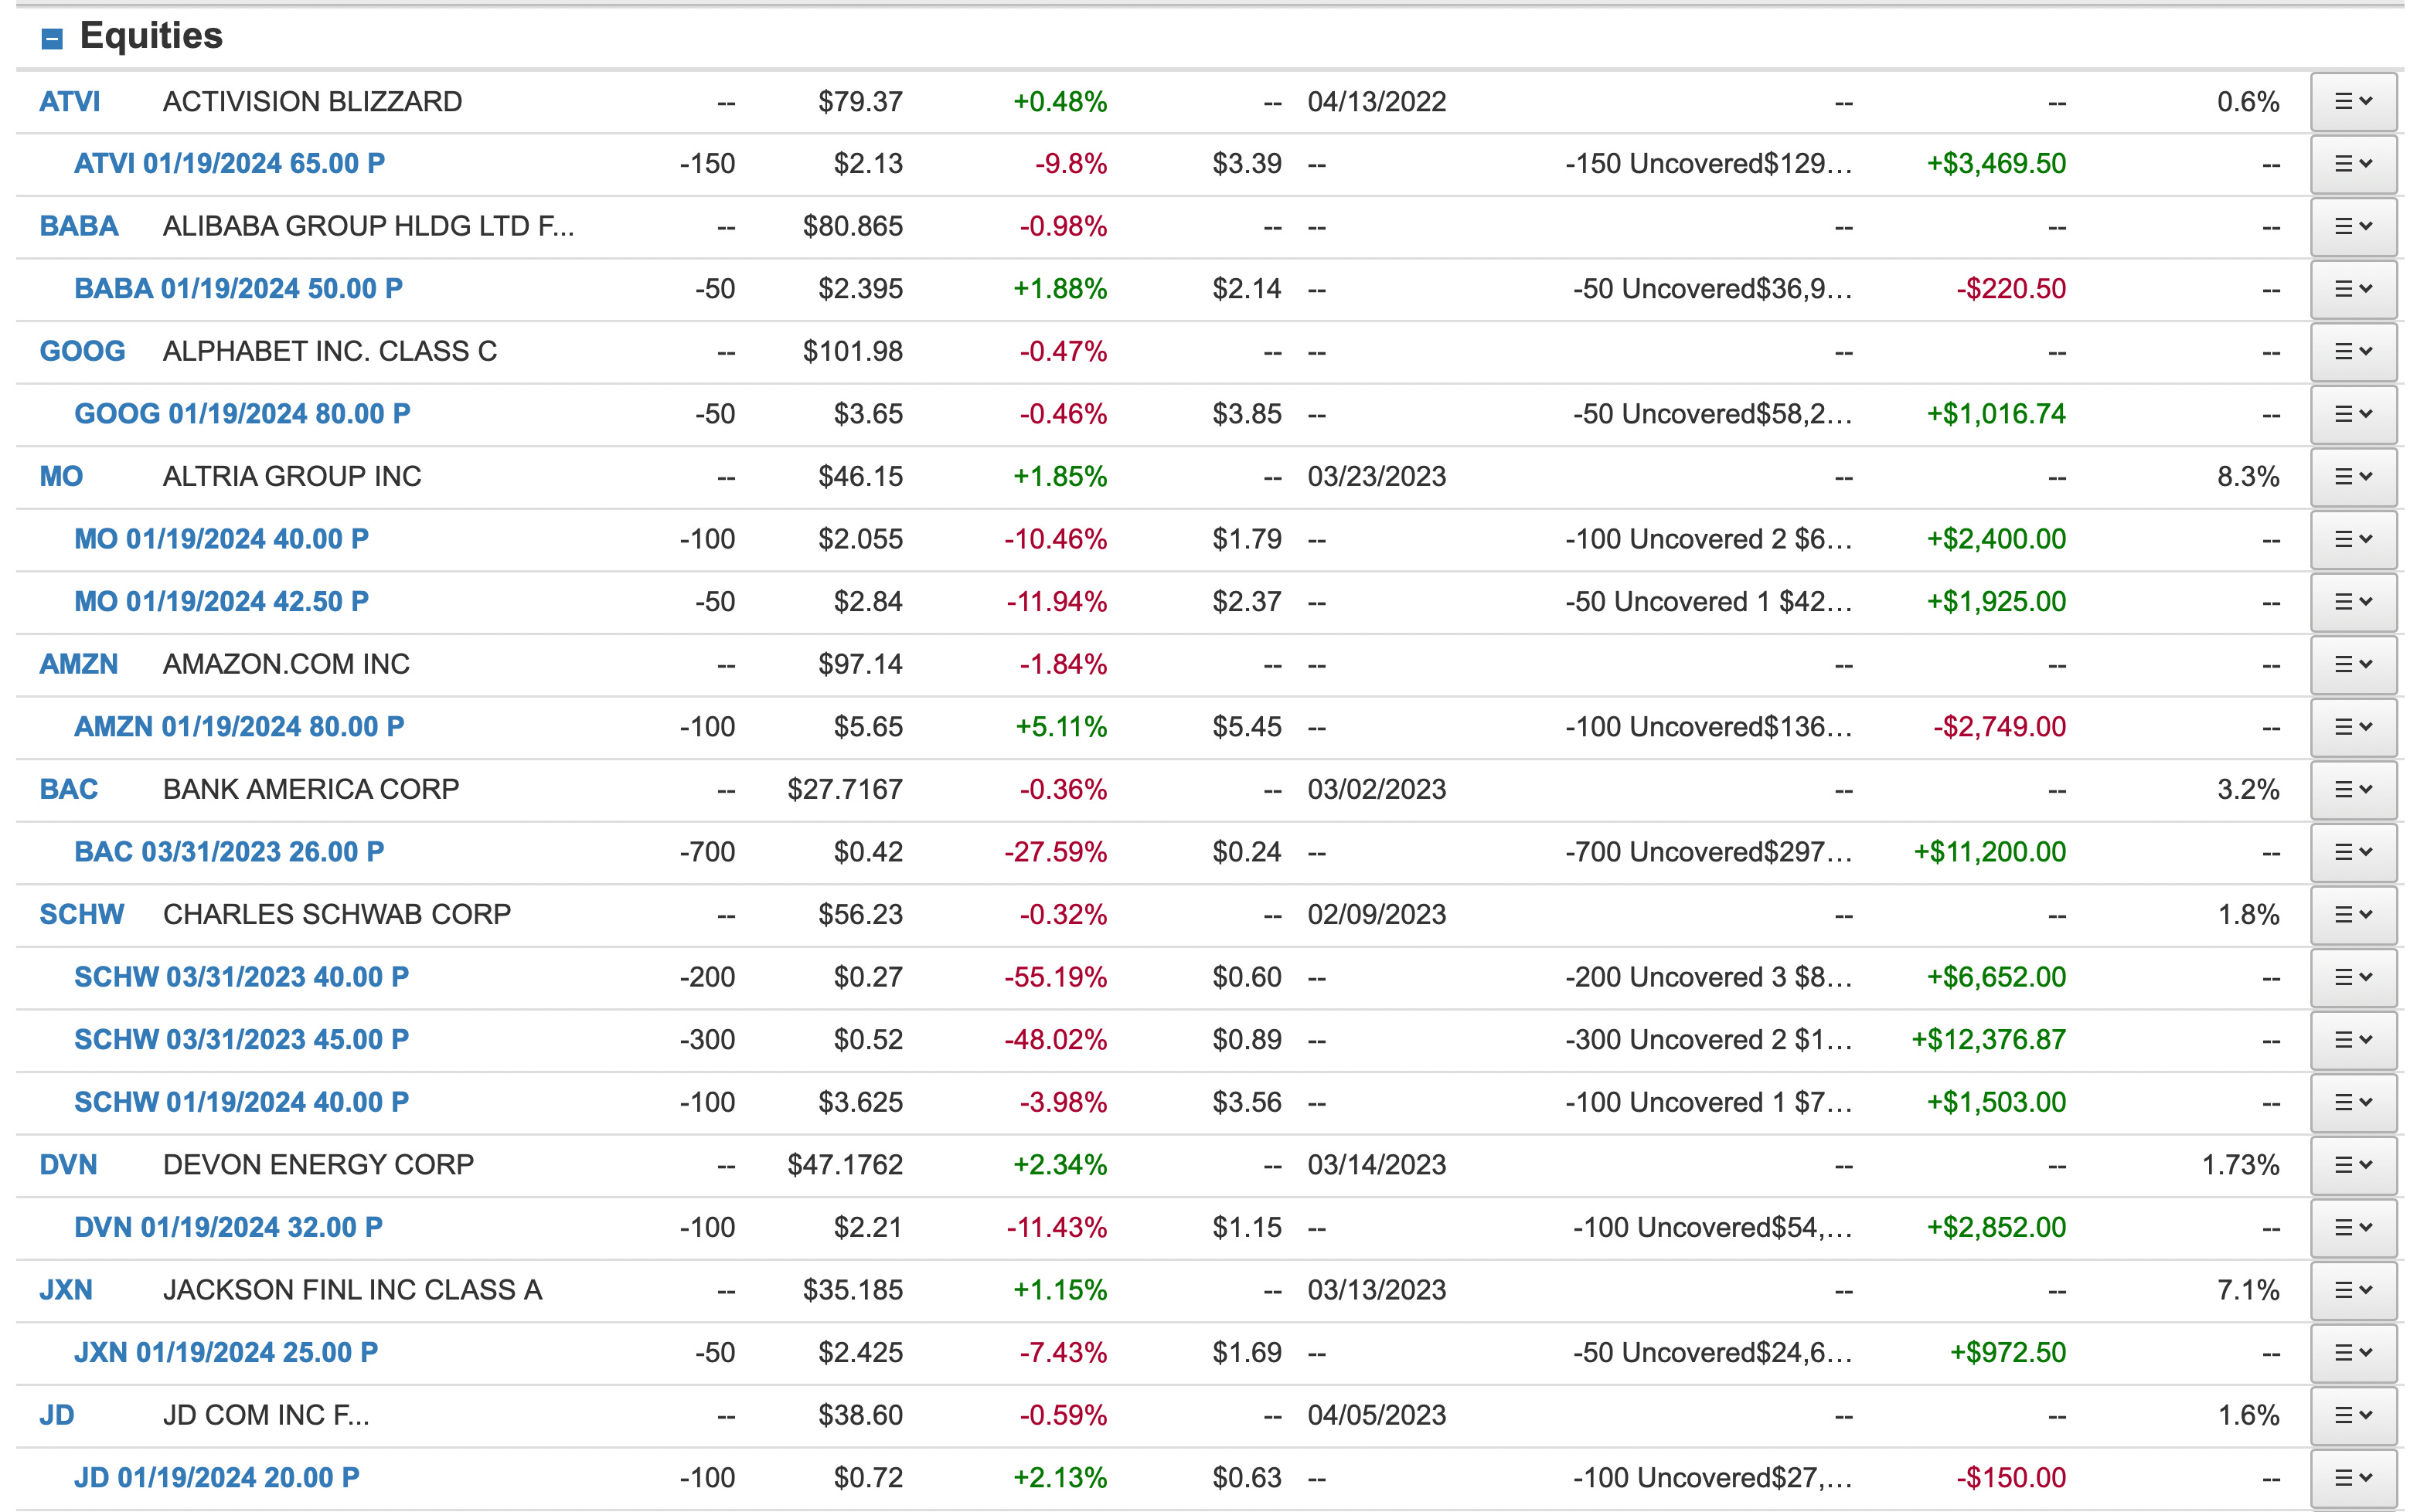Screen dimensions: 2427x1512
Task: Open the ATVI ticker symbol link
Action: click(69, 102)
